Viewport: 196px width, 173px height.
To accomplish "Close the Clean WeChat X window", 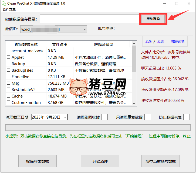I will (x=189, y=4).
